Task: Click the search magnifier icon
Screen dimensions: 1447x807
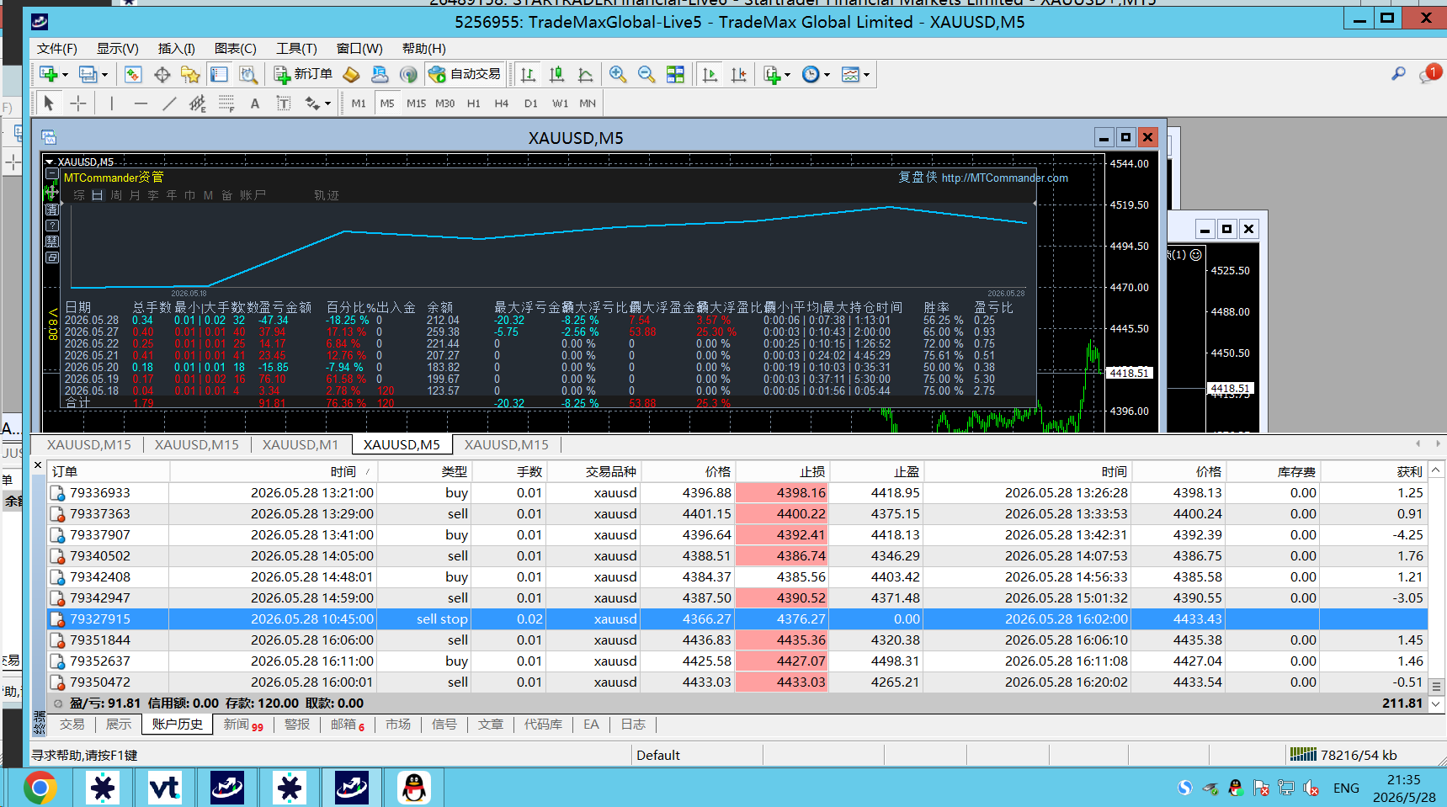Action: pos(1398,74)
